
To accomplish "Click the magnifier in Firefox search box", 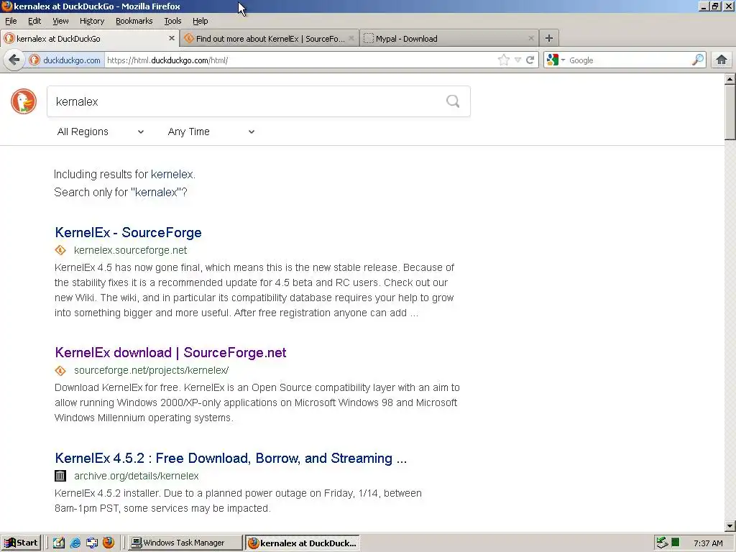I will pos(698,60).
